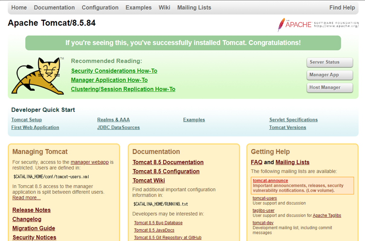Open the Release Notes link
365x241 pixels.
click(x=31, y=210)
